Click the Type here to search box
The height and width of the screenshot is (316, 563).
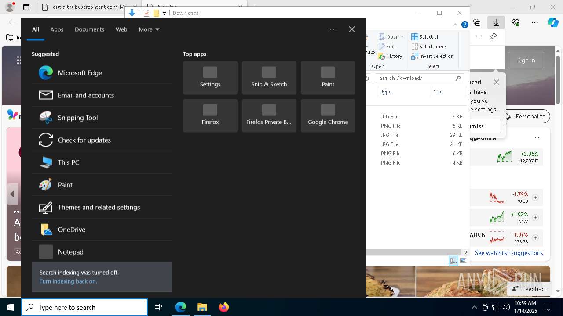tap(84, 307)
